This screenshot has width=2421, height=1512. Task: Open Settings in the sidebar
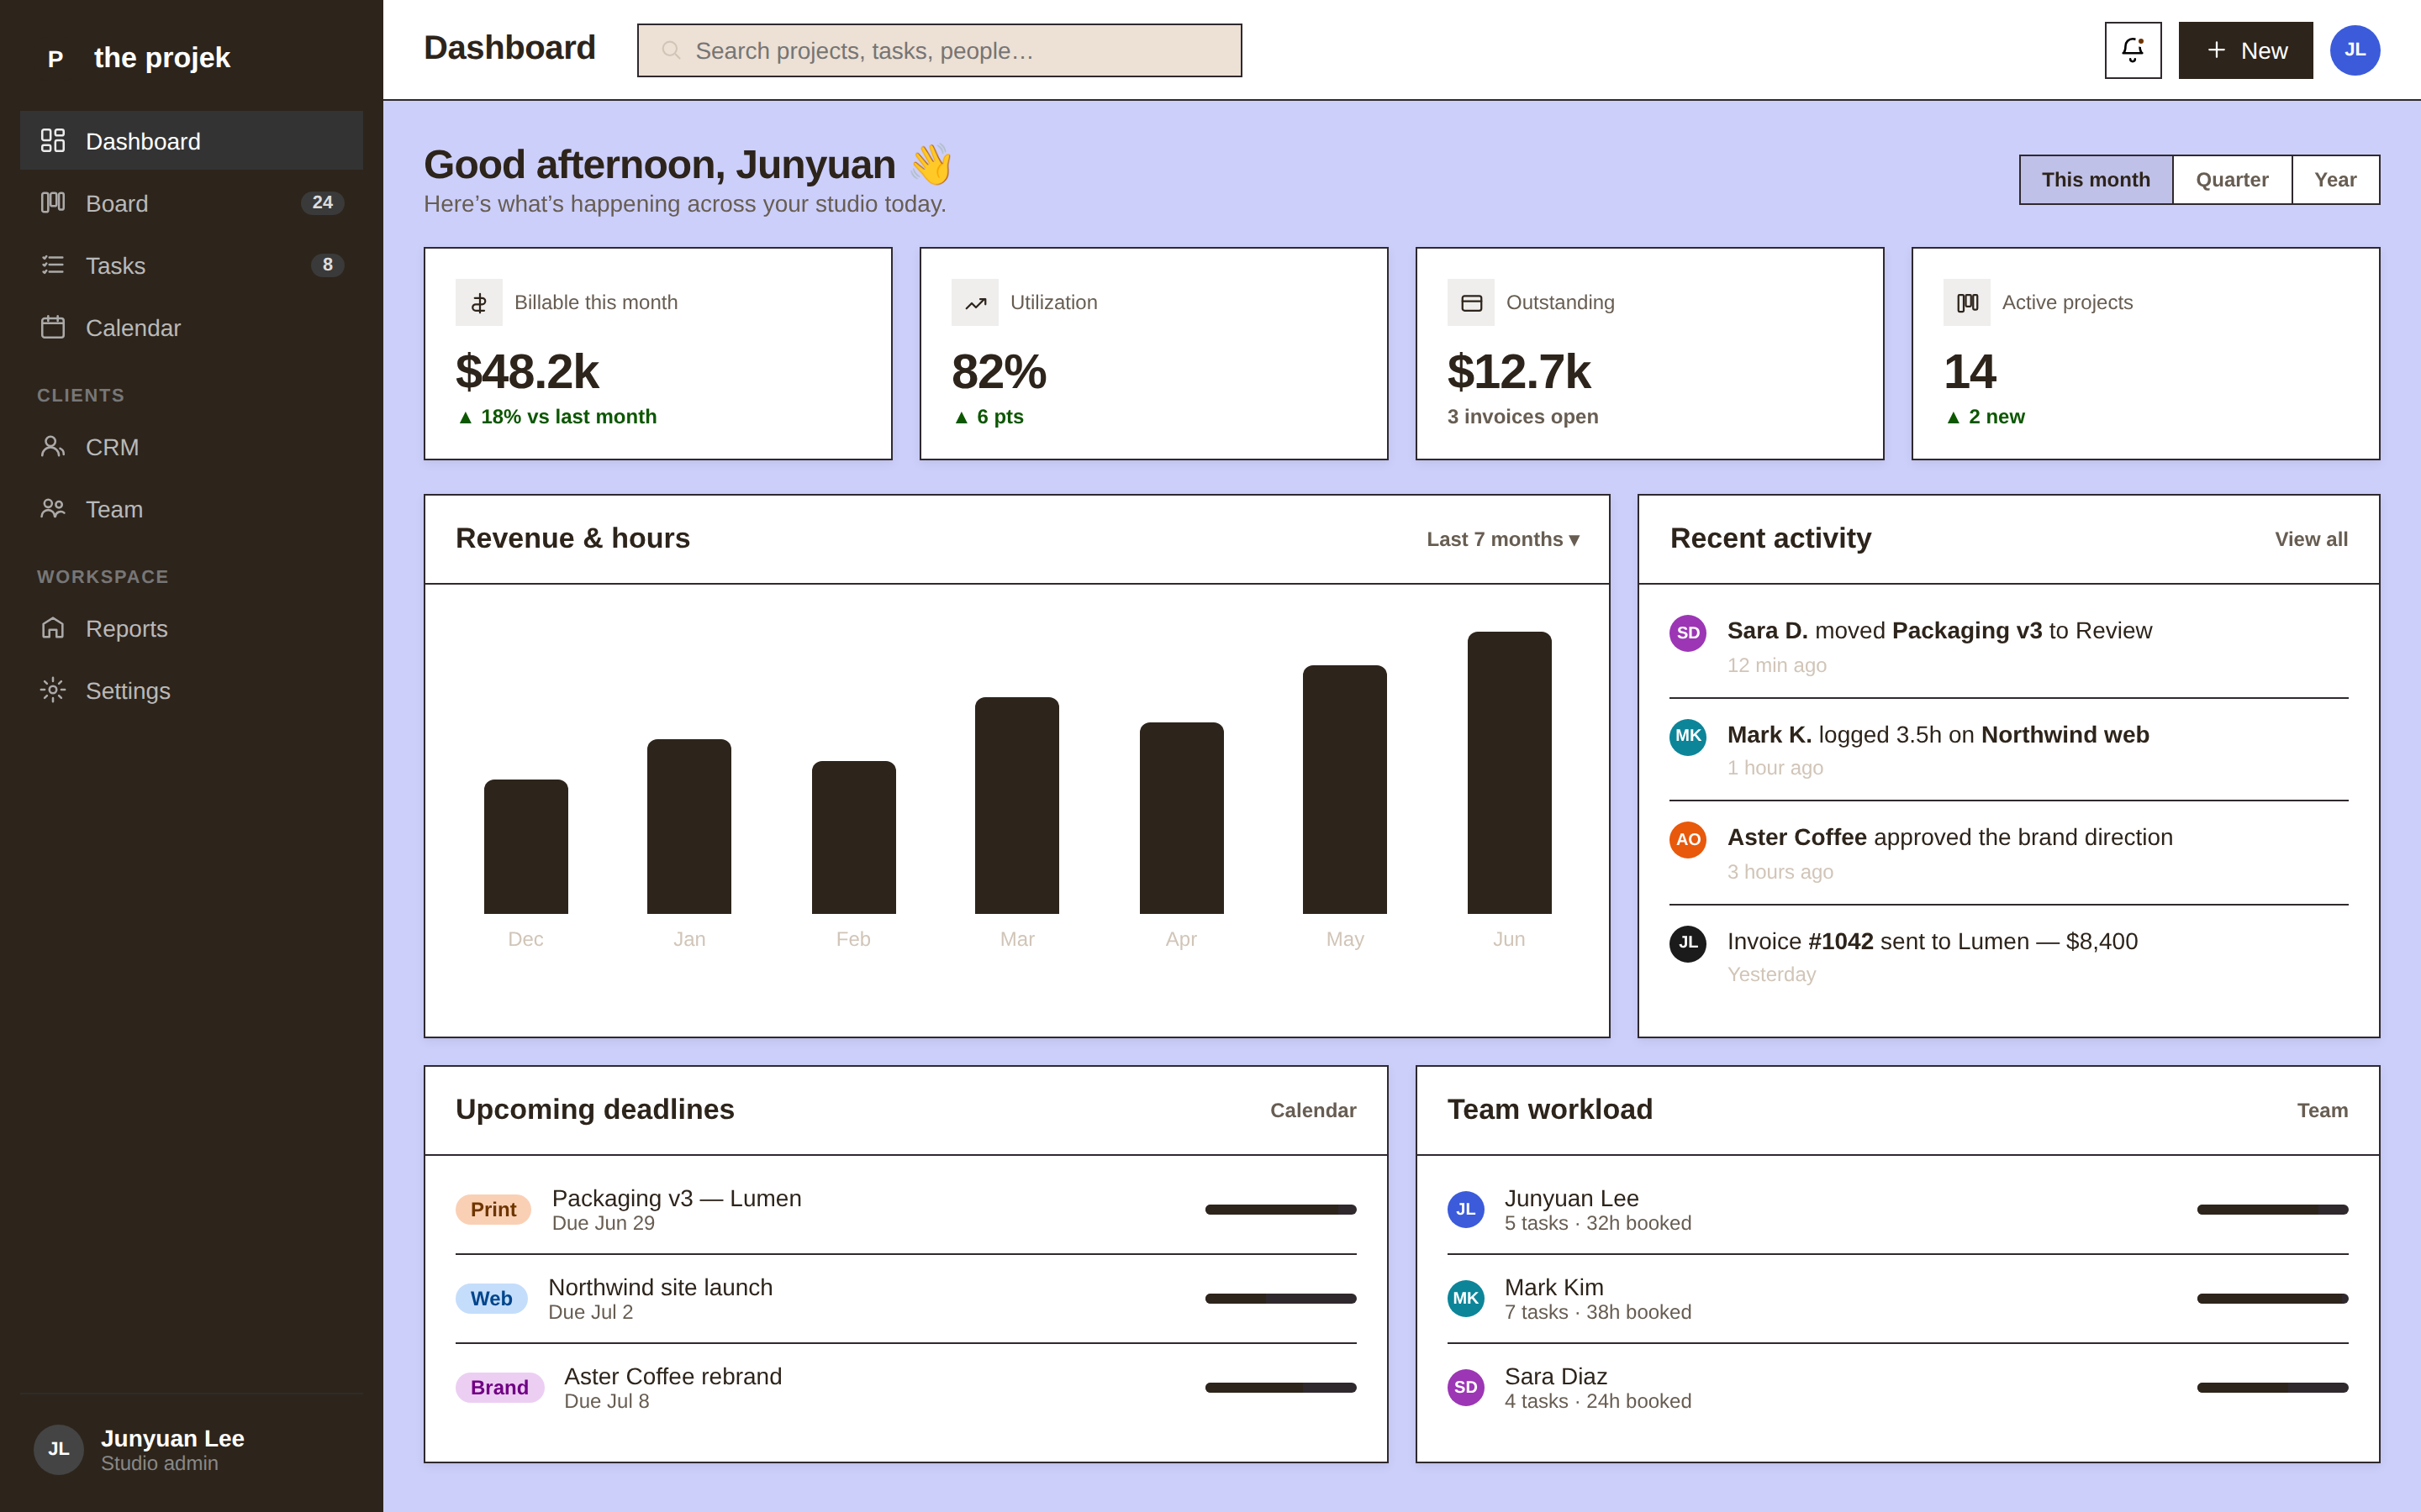[191, 690]
